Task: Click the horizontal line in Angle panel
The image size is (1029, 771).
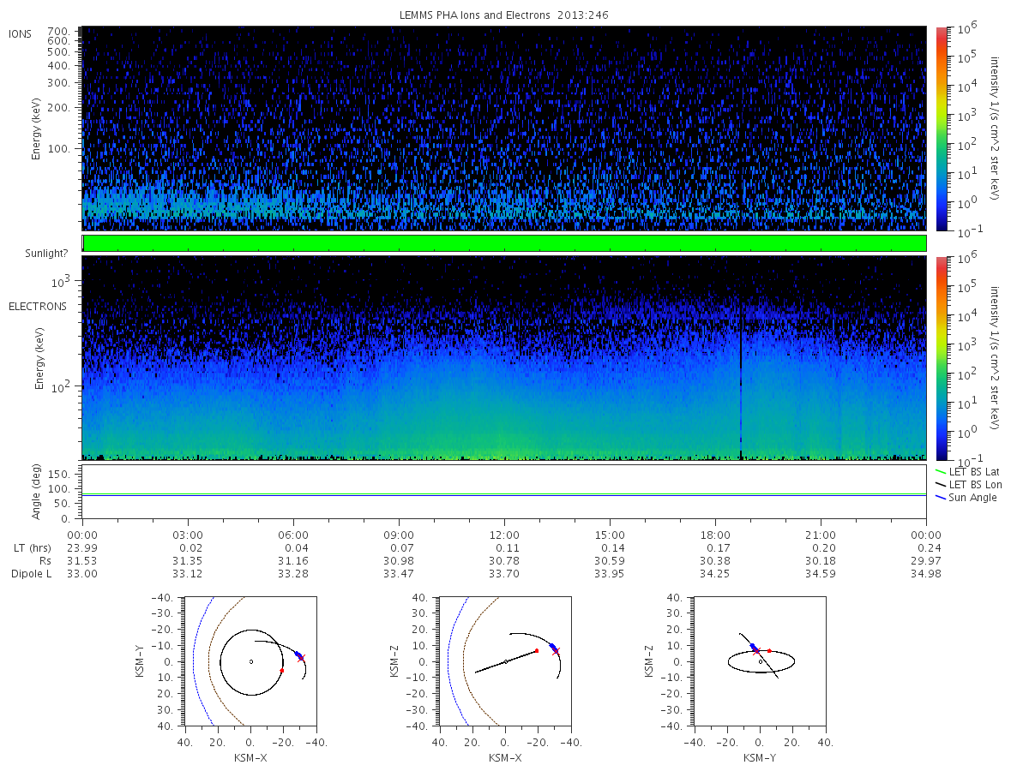Action: tap(504, 494)
